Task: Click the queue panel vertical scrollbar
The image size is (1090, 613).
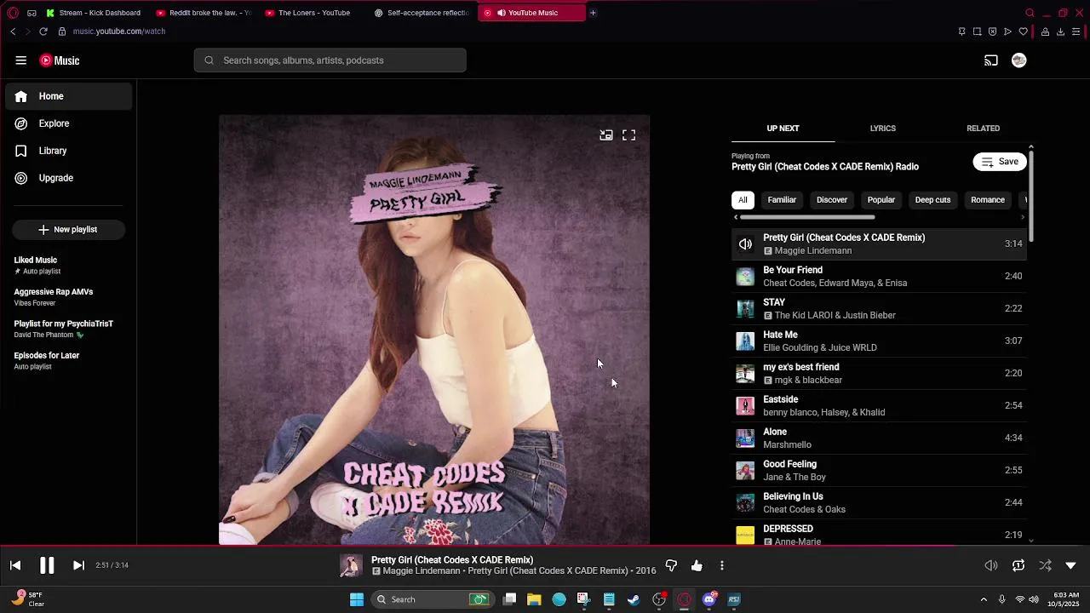Action: point(1031,196)
